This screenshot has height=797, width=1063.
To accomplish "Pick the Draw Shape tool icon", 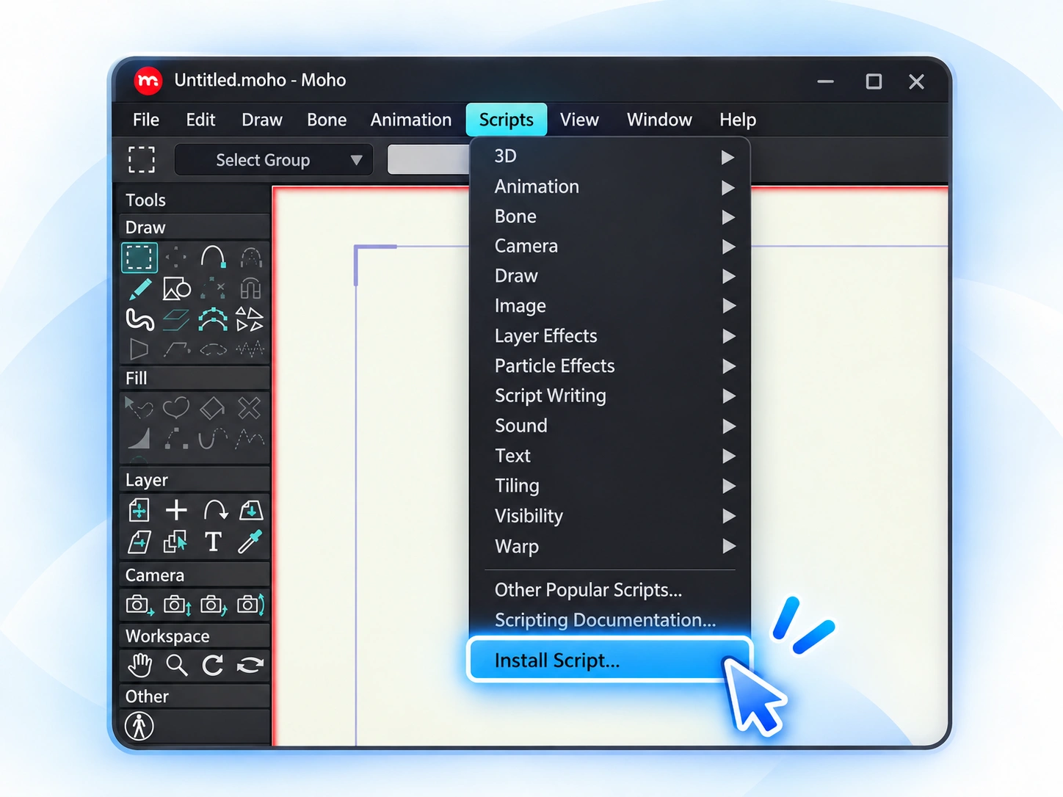I will pyautogui.click(x=176, y=289).
